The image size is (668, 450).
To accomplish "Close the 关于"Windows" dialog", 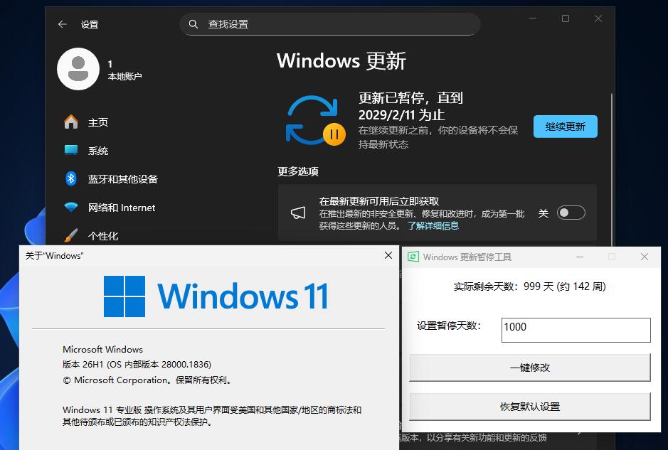I will click(388, 255).
